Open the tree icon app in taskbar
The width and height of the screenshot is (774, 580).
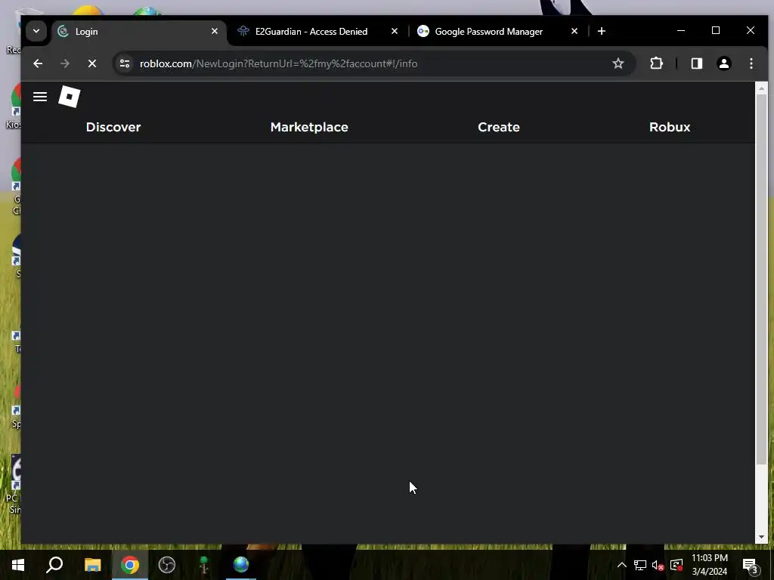tap(204, 565)
